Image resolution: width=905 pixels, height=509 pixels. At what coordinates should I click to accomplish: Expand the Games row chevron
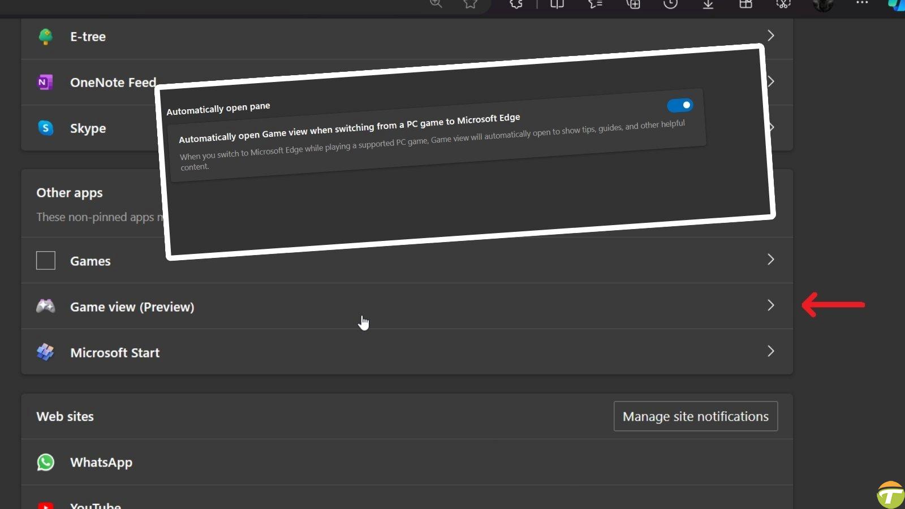[770, 260]
